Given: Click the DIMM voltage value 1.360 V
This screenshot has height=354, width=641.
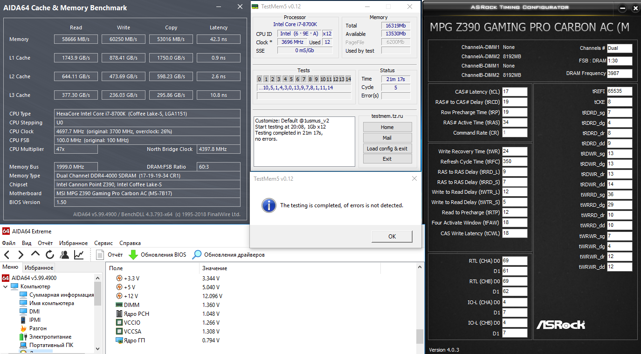Looking at the screenshot, I should [x=211, y=305].
